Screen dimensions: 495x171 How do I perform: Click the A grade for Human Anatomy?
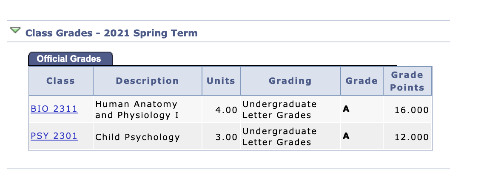[x=346, y=109]
